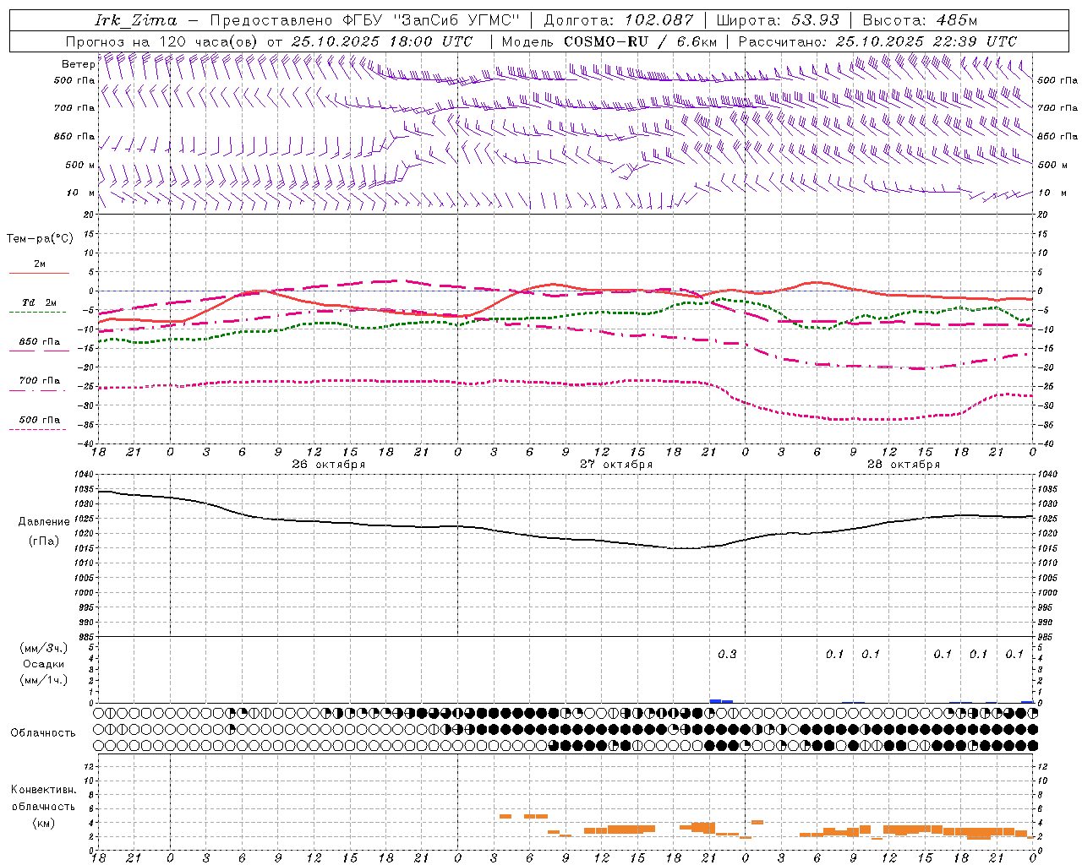
Task: Click the 500 гПа temperature legend entry
Action: pos(40,420)
